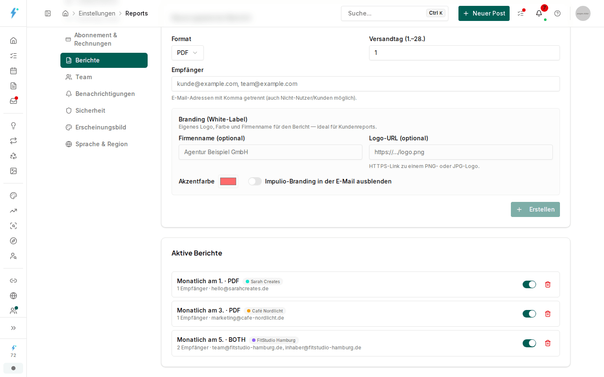Toggle the sidebar panel icon in header
Viewport: 604px width, 377px height.
(x=48, y=13)
